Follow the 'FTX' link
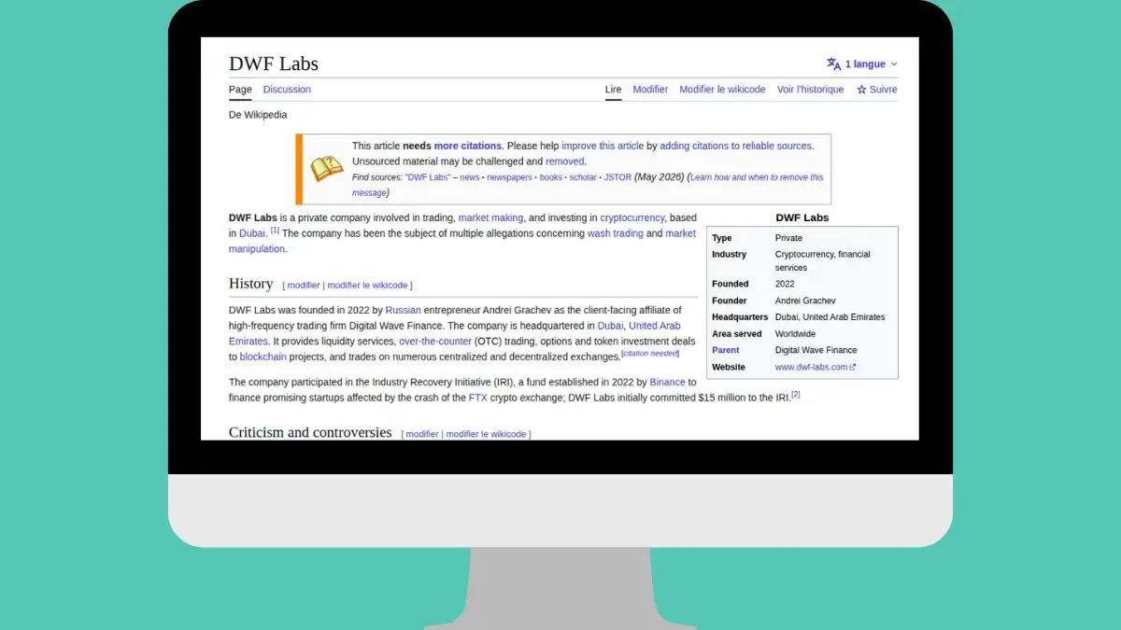The width and height of the screenshot is (1121, 630). pyautogui.click(x=478, y=398)
